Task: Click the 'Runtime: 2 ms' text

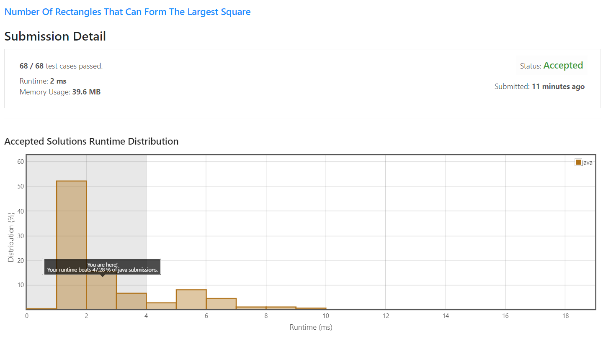Action: [43, 81]
